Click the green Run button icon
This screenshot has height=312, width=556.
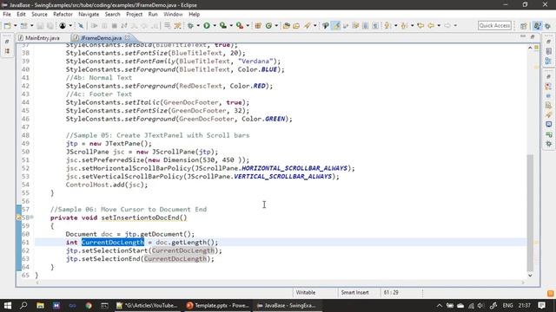coord(207,25)
